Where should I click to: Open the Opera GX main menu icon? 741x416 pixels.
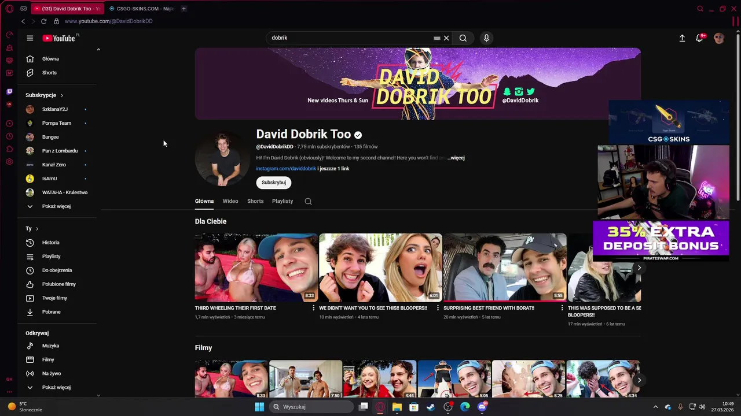point(9,9)
